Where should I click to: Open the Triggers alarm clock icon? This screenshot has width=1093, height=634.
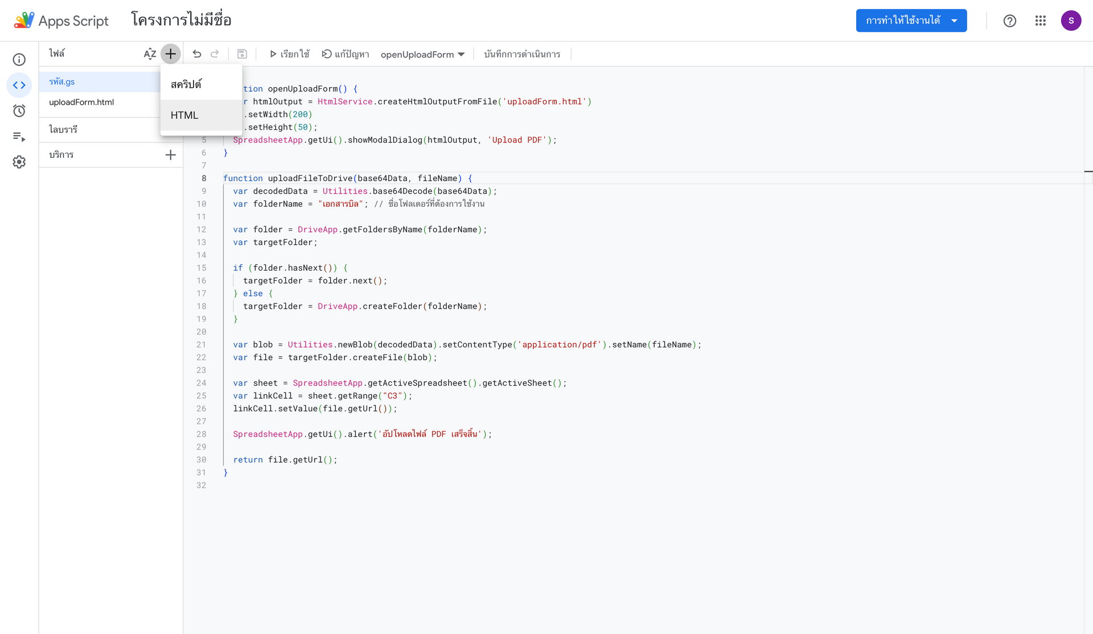point(19,111)
